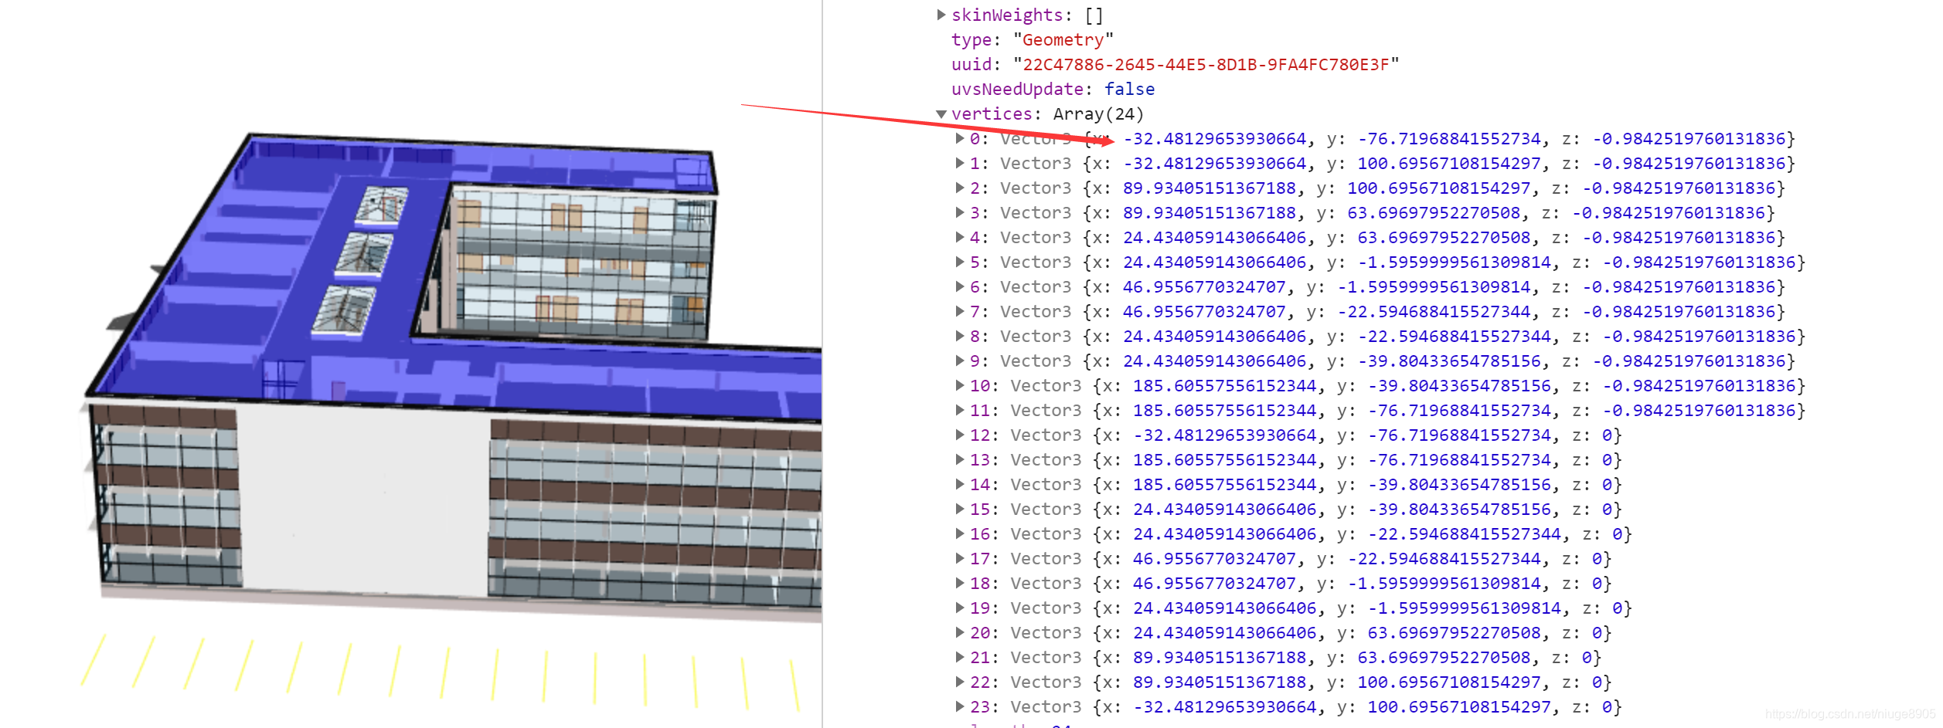Click Vector3 label of vertex 3

click(1036, 213)
